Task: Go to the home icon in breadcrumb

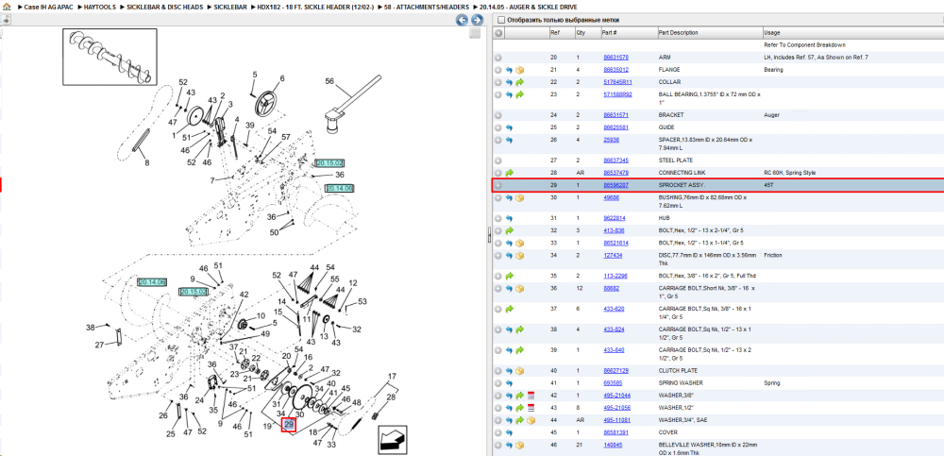Action: tap(6, 7)
